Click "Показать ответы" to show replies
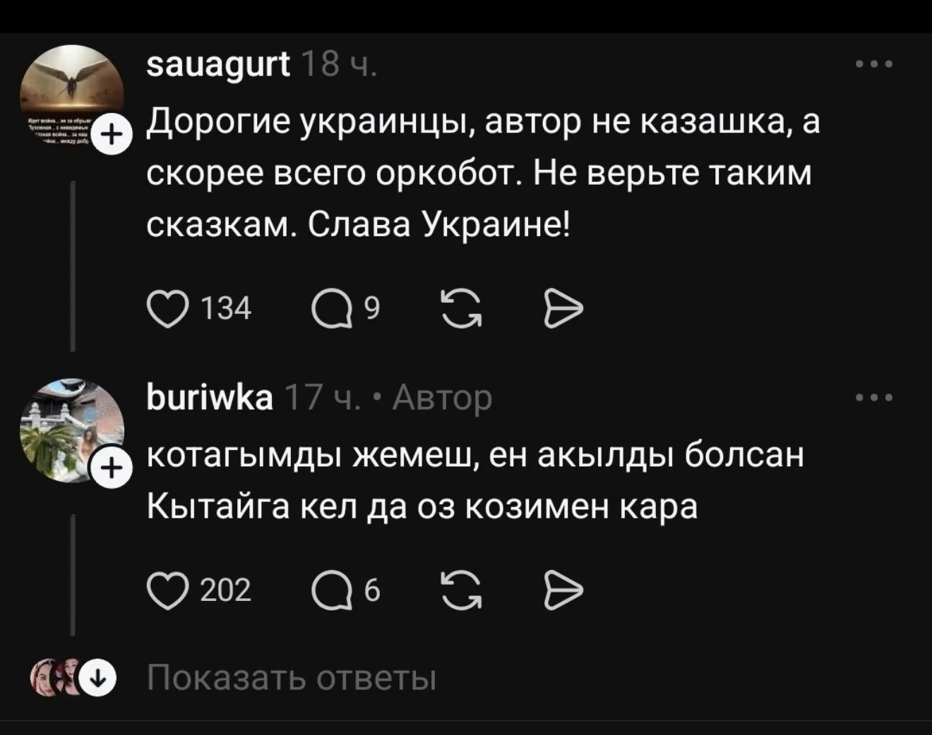 point(292,679)
